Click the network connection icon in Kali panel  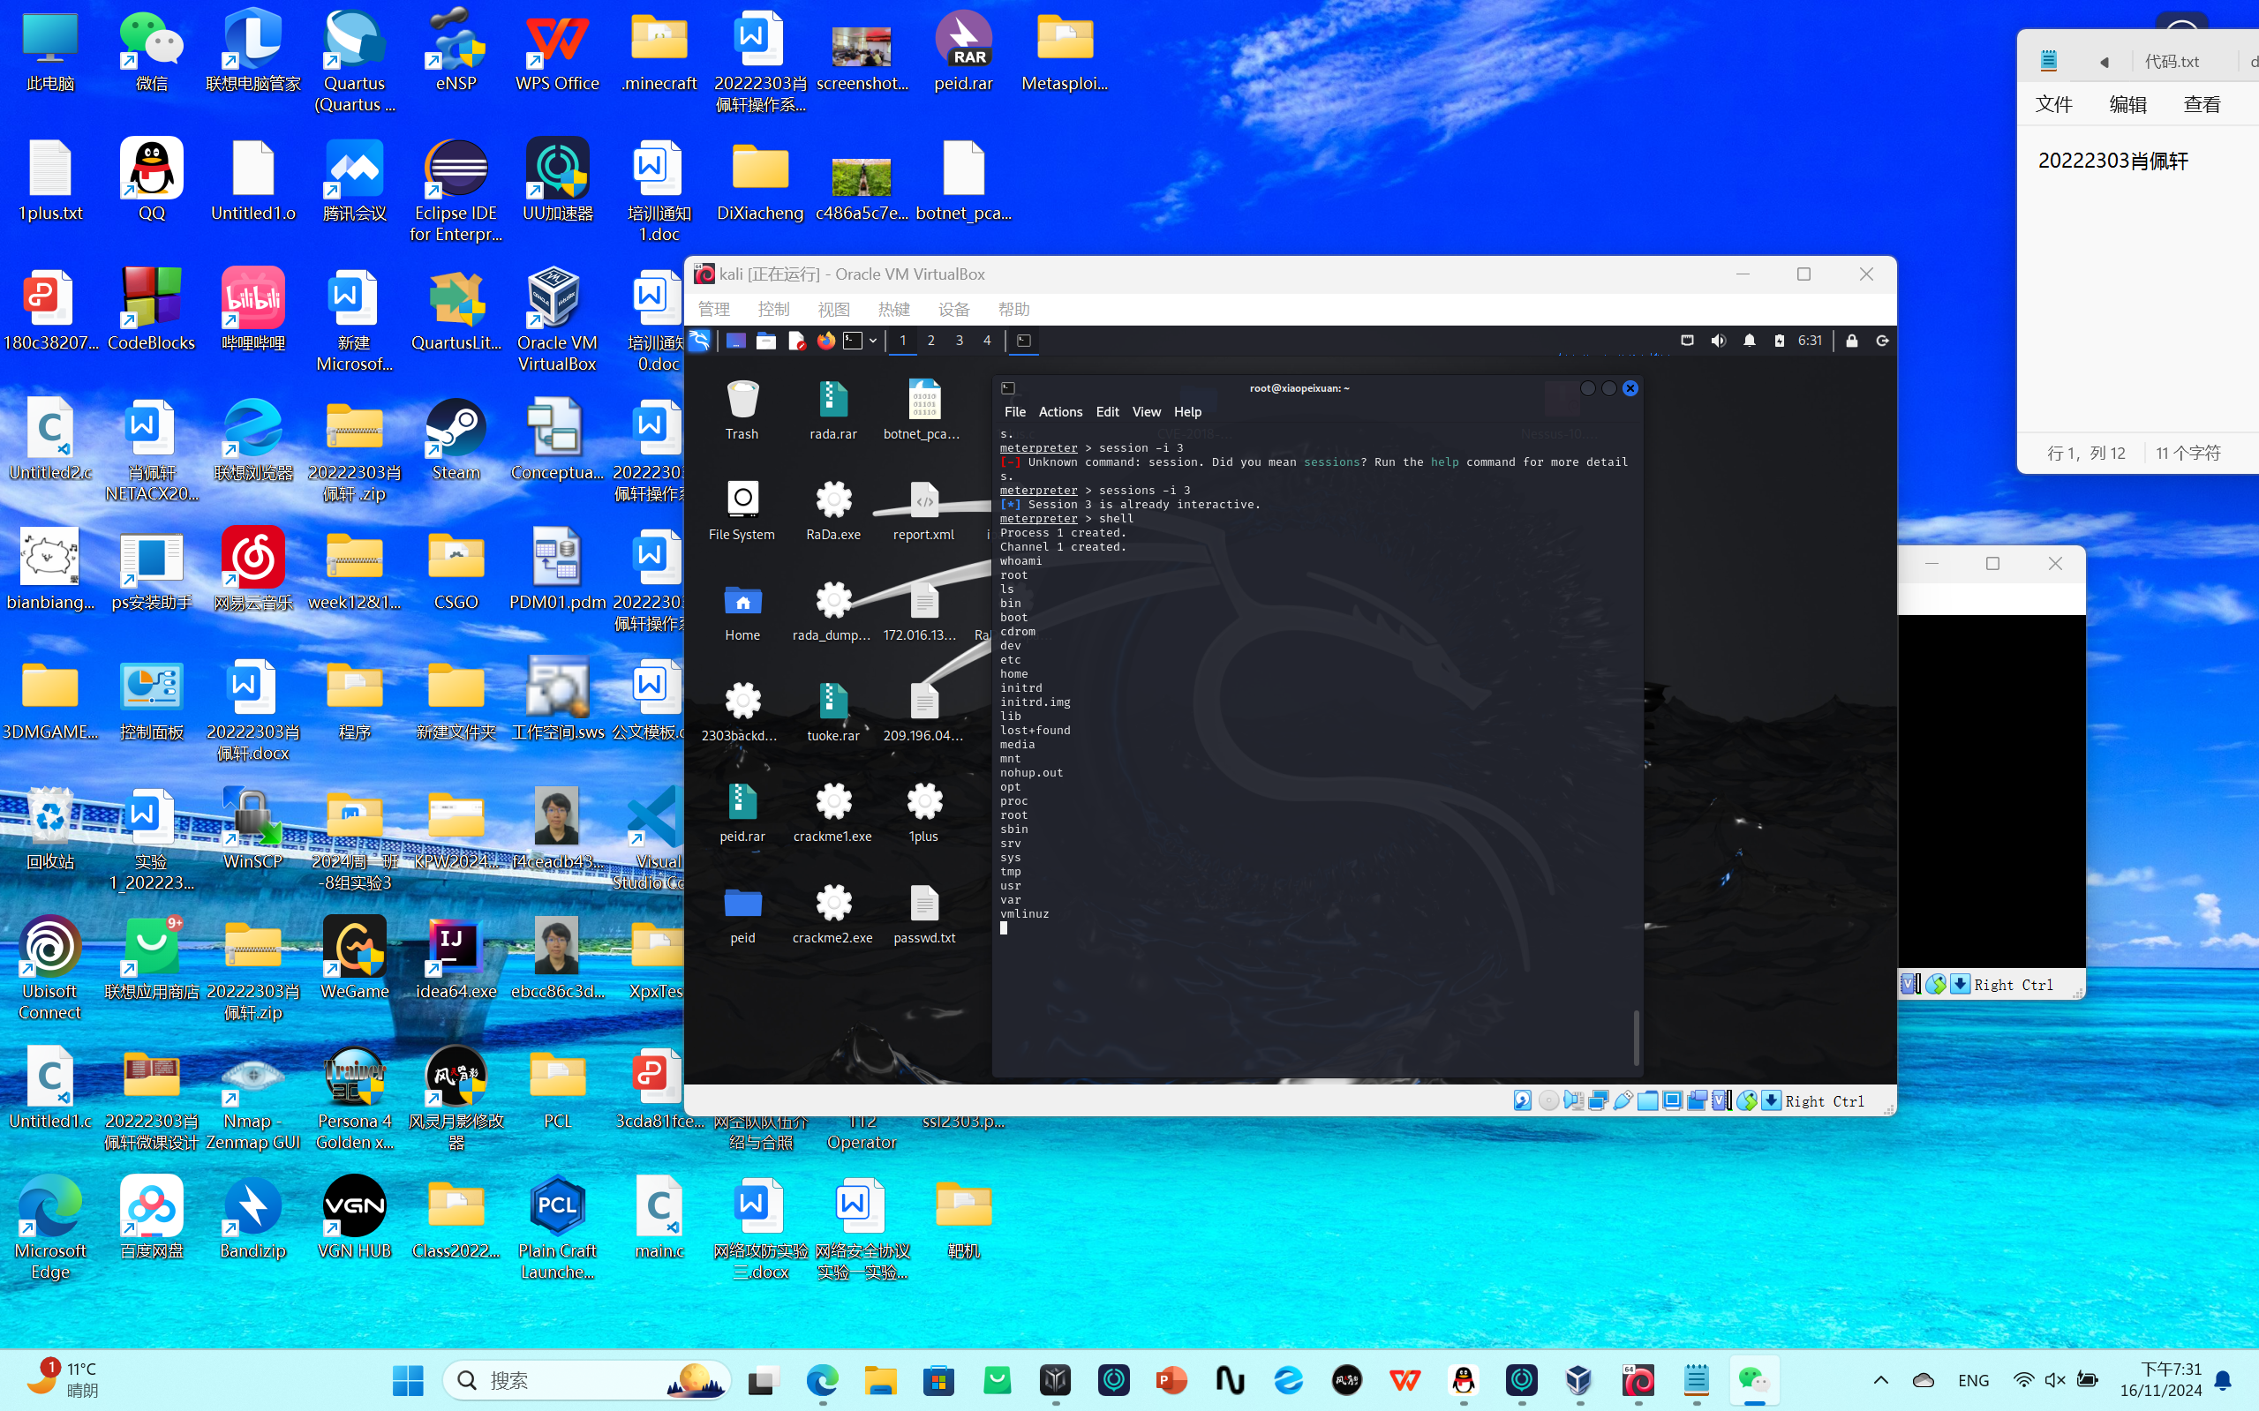pyautogui.click(x=1687, y=341)
